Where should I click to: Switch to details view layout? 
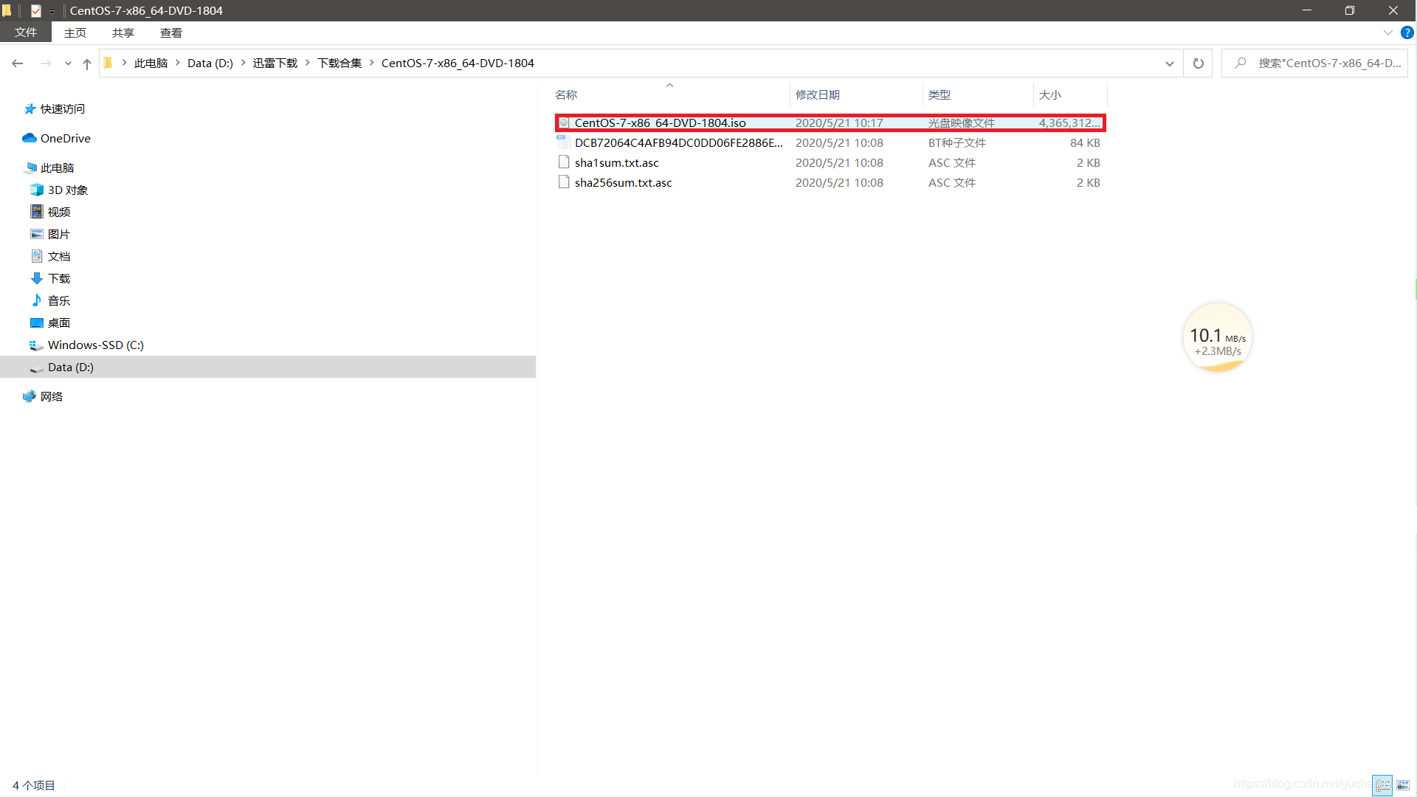(x=1382, y=785)
